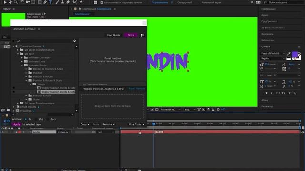Switch to the Small Screen workspace
Screen dimensions: 305x171
click(211, 2)
